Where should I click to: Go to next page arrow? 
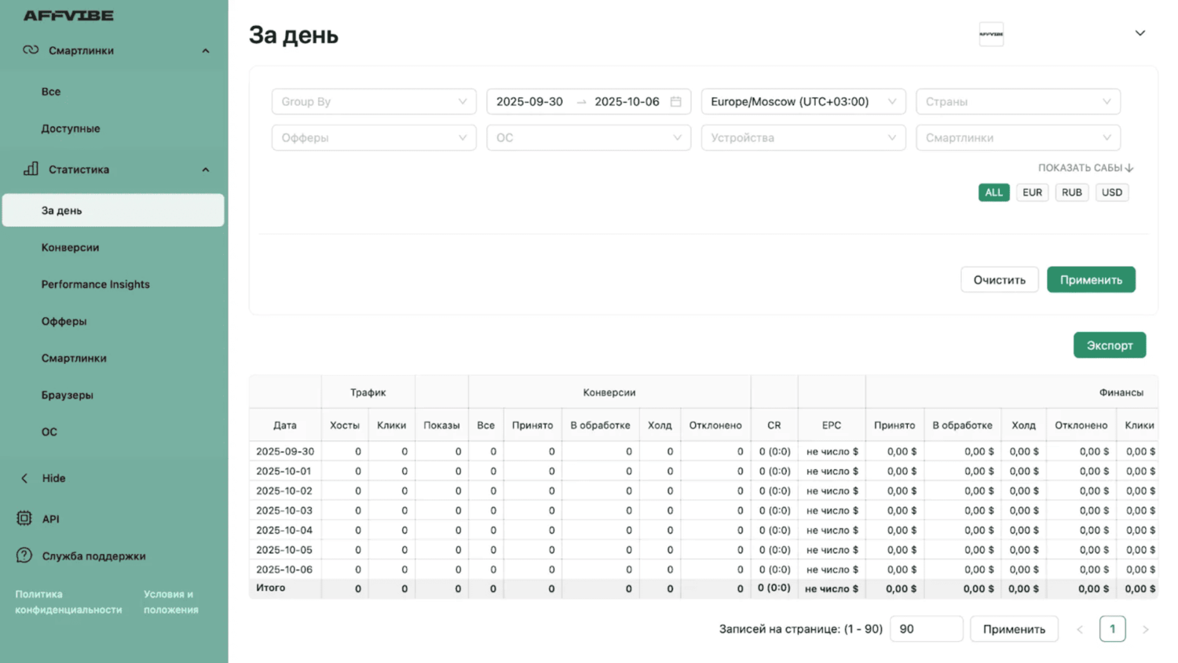1145,629
